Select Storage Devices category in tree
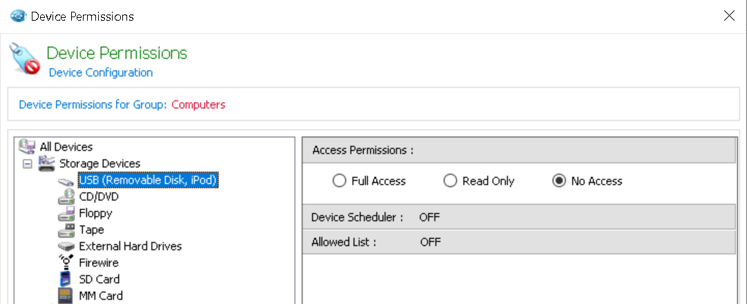Screen dimensions: 747x304 tap(100, 164)
